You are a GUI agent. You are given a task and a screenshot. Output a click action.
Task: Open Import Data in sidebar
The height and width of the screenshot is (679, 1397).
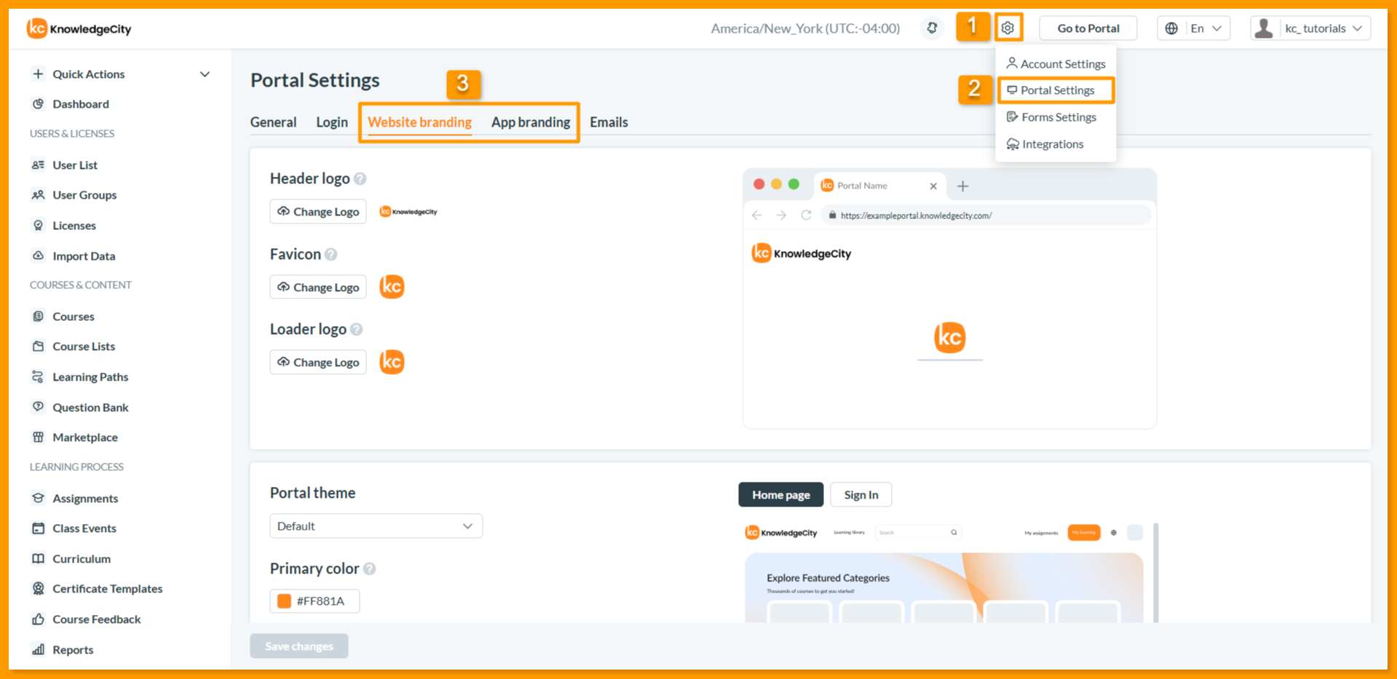point(83,256)
